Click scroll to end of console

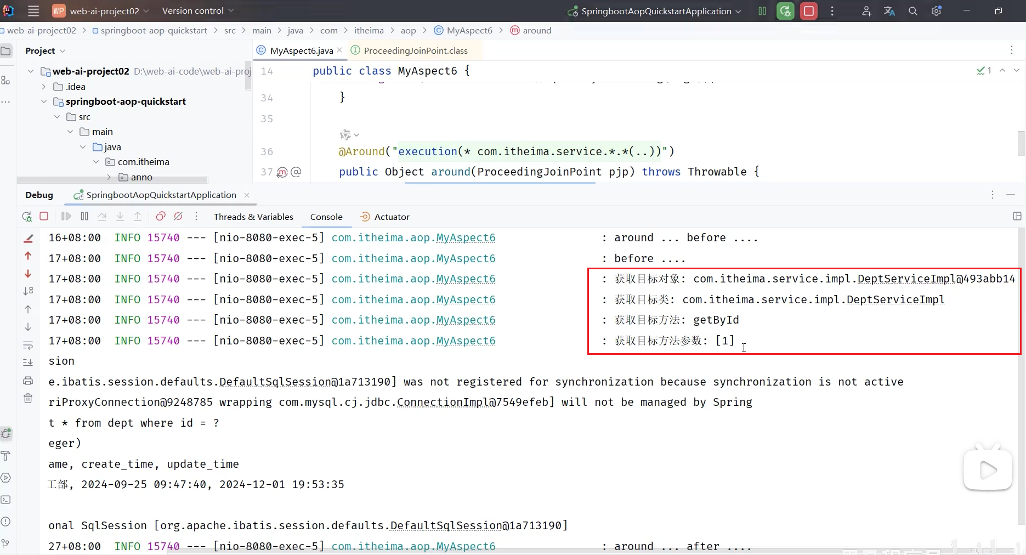tap(28, 363)
